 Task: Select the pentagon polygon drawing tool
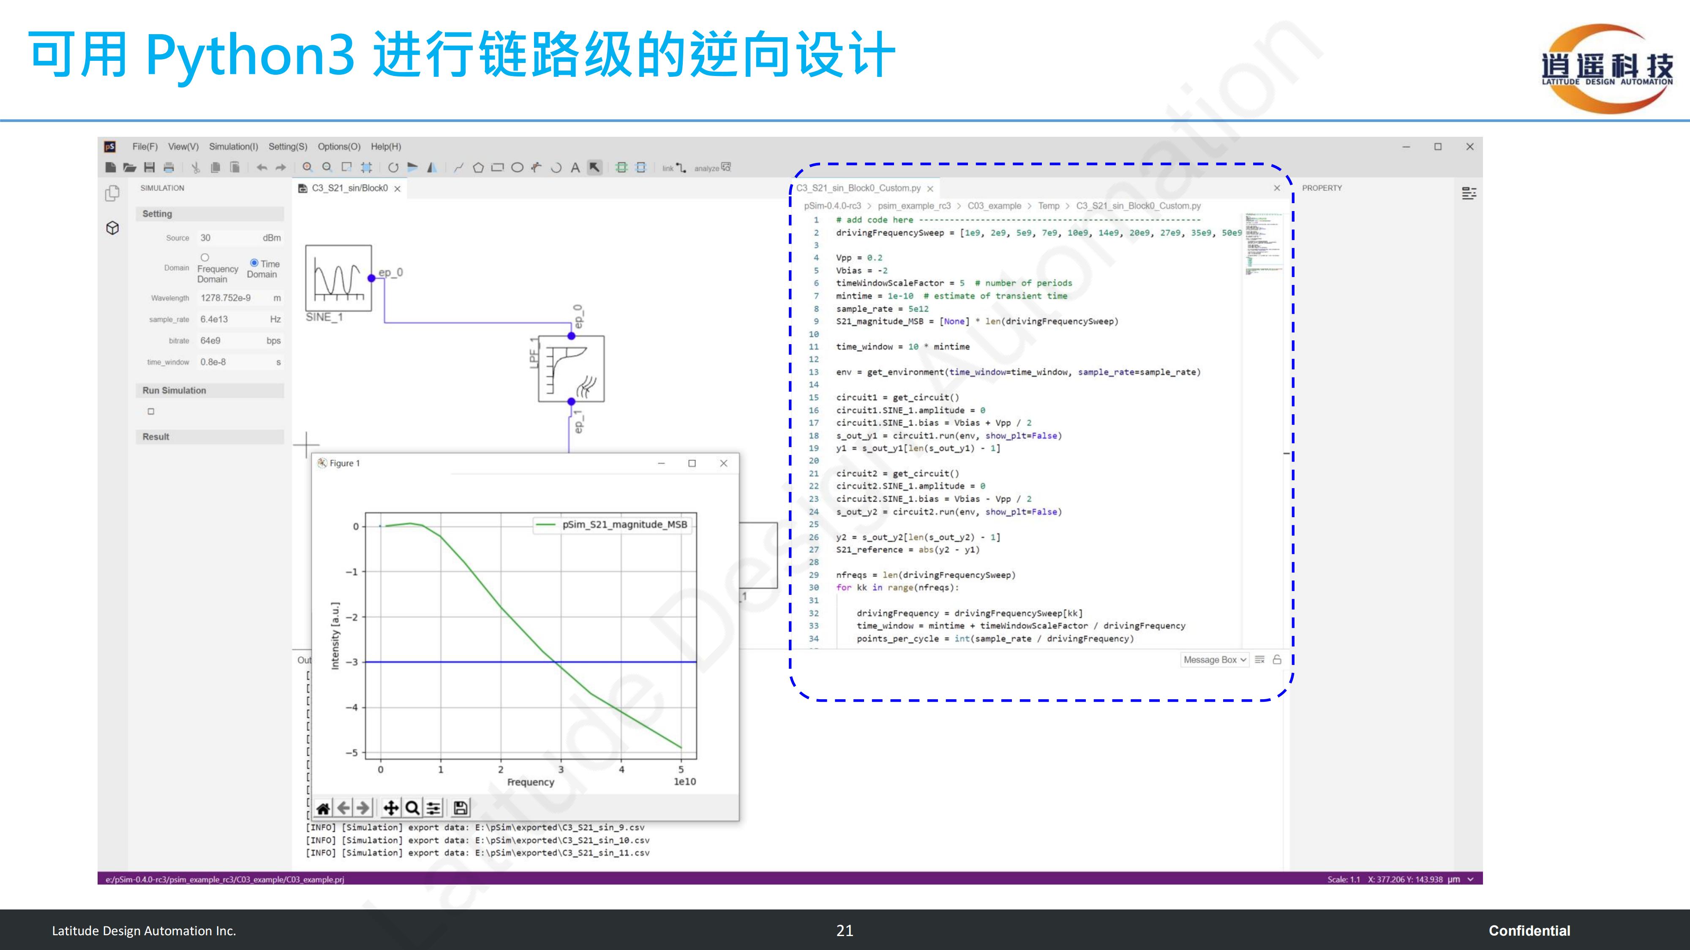pyautogui.click(x=478, y=168)
